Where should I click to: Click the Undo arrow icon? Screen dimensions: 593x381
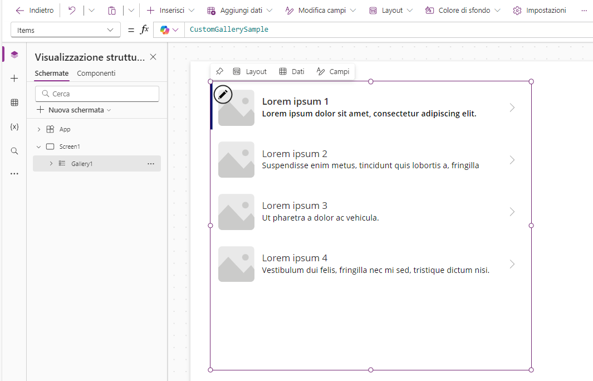(72, 10)
